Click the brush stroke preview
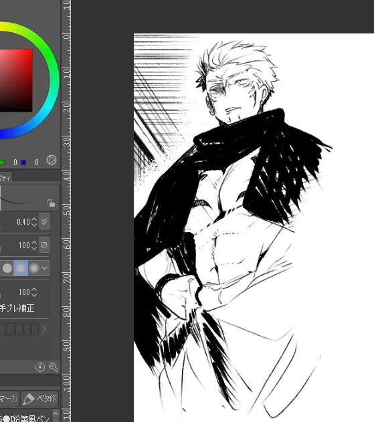374x422 pixels. [29, 198]
